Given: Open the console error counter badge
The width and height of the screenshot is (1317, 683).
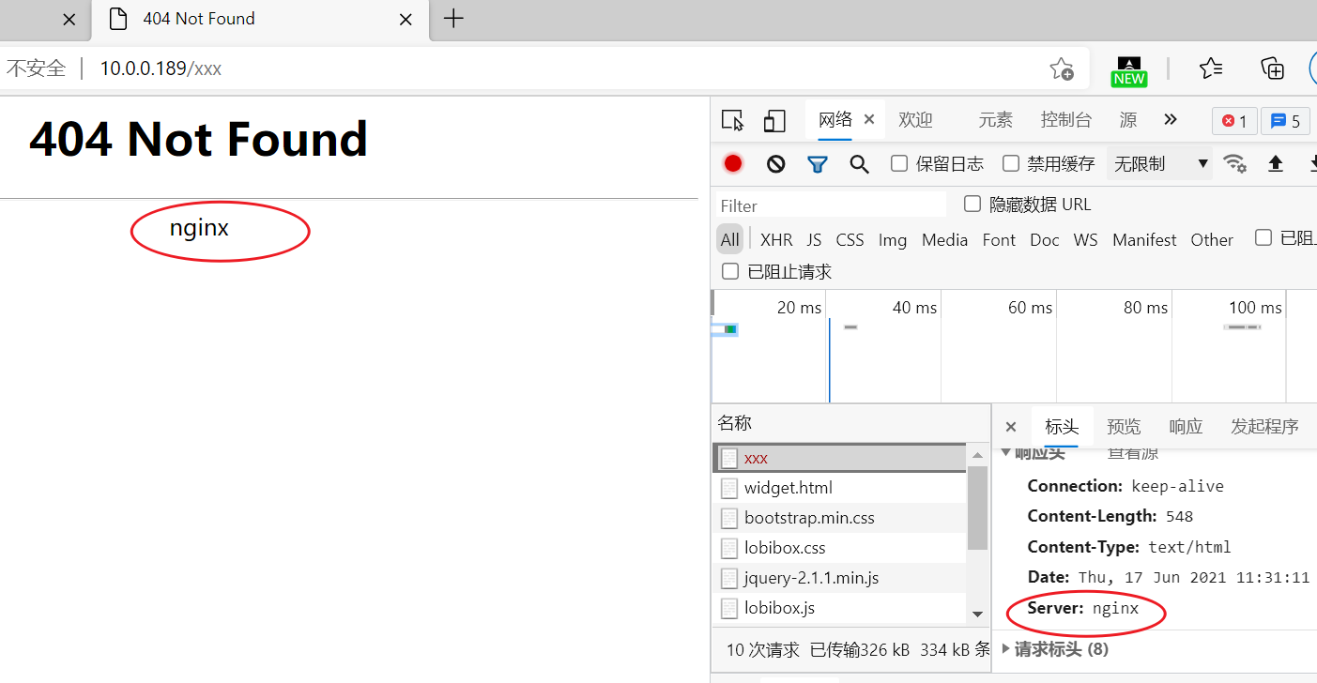Looking at the screenshot, I should [1233, 120].
